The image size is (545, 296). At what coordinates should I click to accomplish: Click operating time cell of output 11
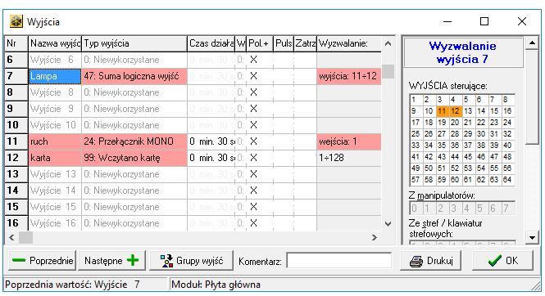point(211,141)
